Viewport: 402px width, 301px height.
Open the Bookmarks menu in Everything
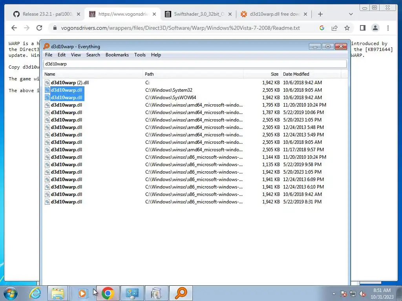(x=117, y=55)
